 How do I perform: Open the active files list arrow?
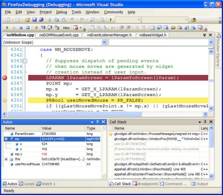click(204, 35)
